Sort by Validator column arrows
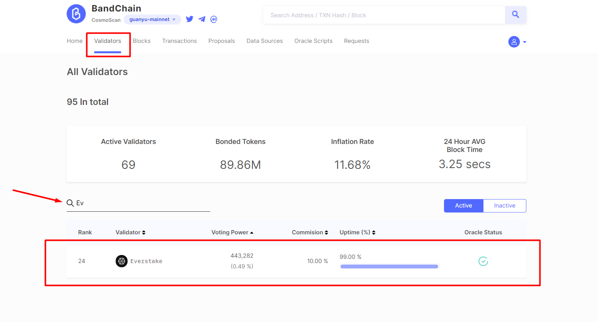 pos(144,232)
